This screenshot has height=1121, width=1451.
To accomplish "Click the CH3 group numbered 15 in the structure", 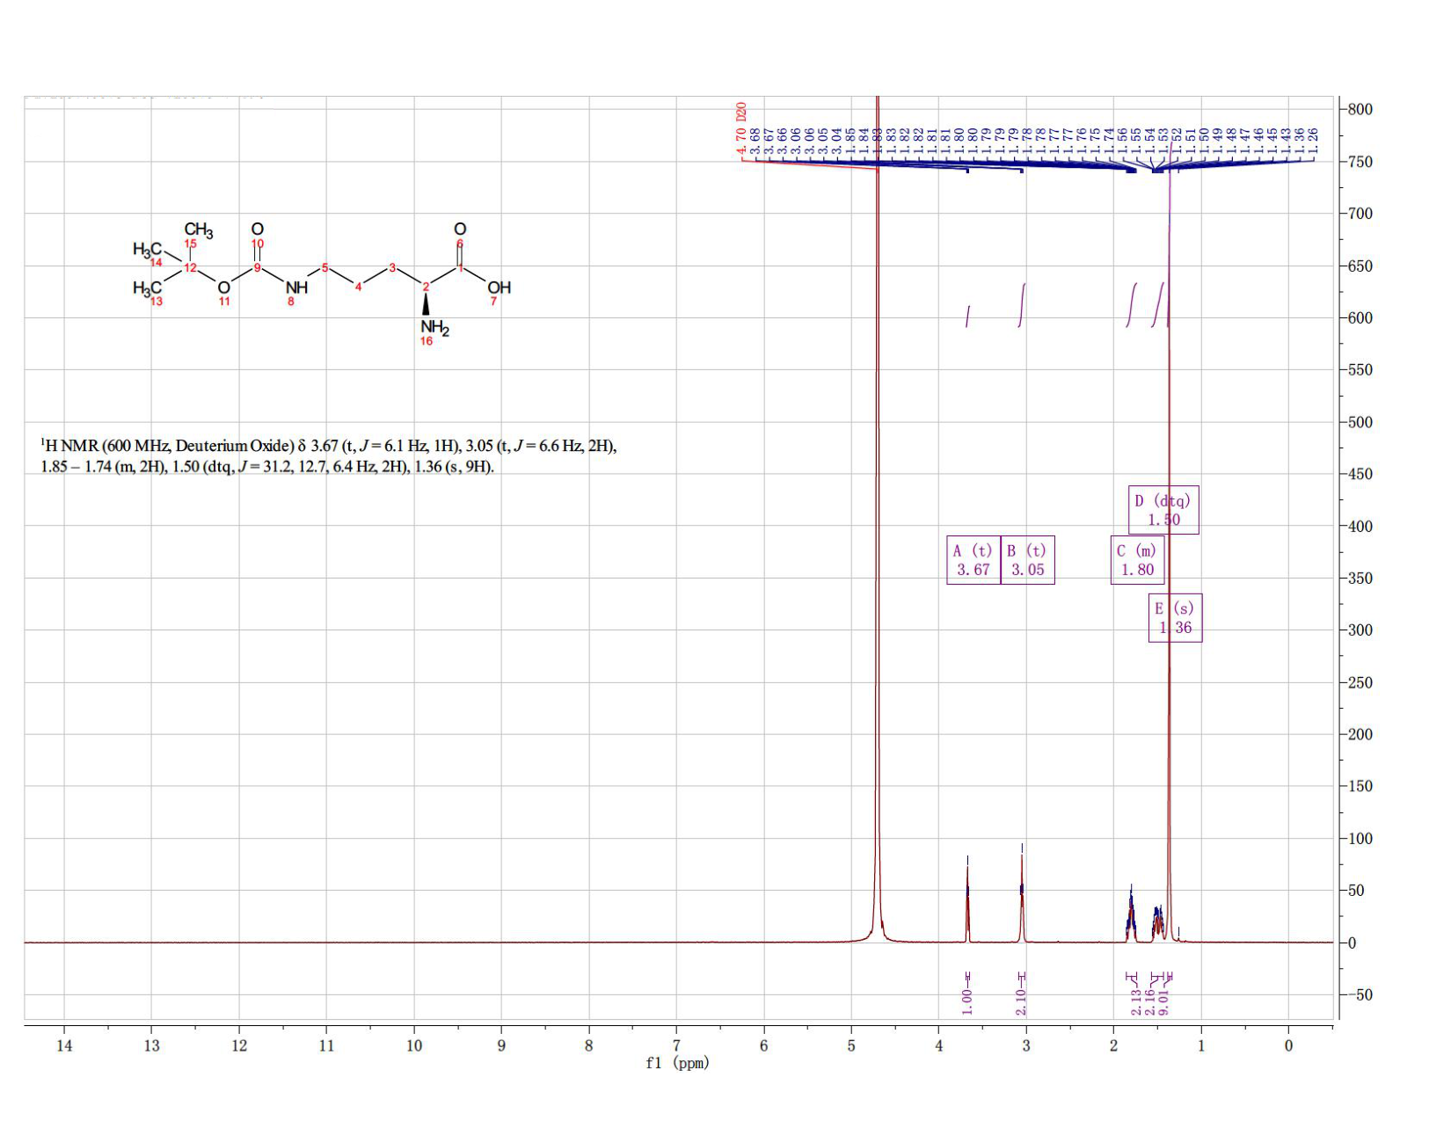I will 198,230.
